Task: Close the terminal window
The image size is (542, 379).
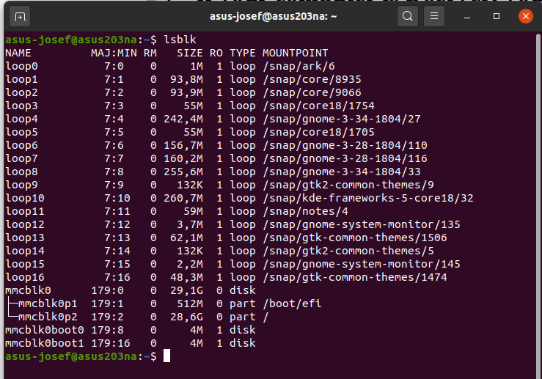Action: [525, 15]
